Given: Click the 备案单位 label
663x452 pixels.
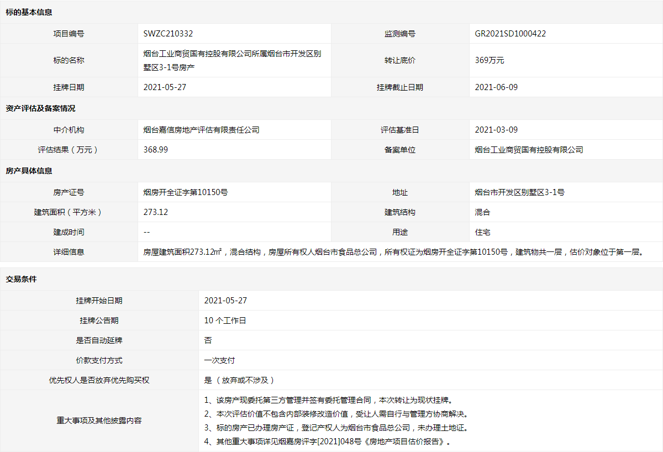Looking at the screenshot, I should point(400,150).
